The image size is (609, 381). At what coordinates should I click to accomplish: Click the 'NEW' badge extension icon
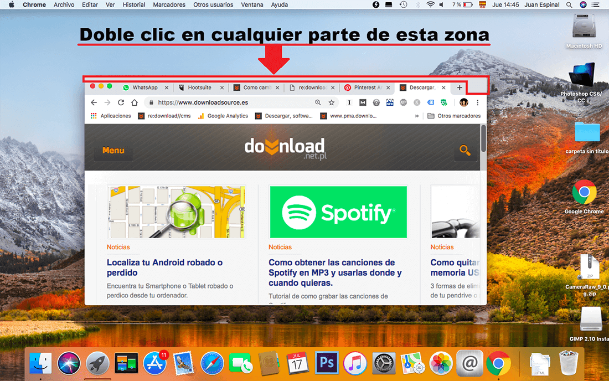[x=390, y=102]
